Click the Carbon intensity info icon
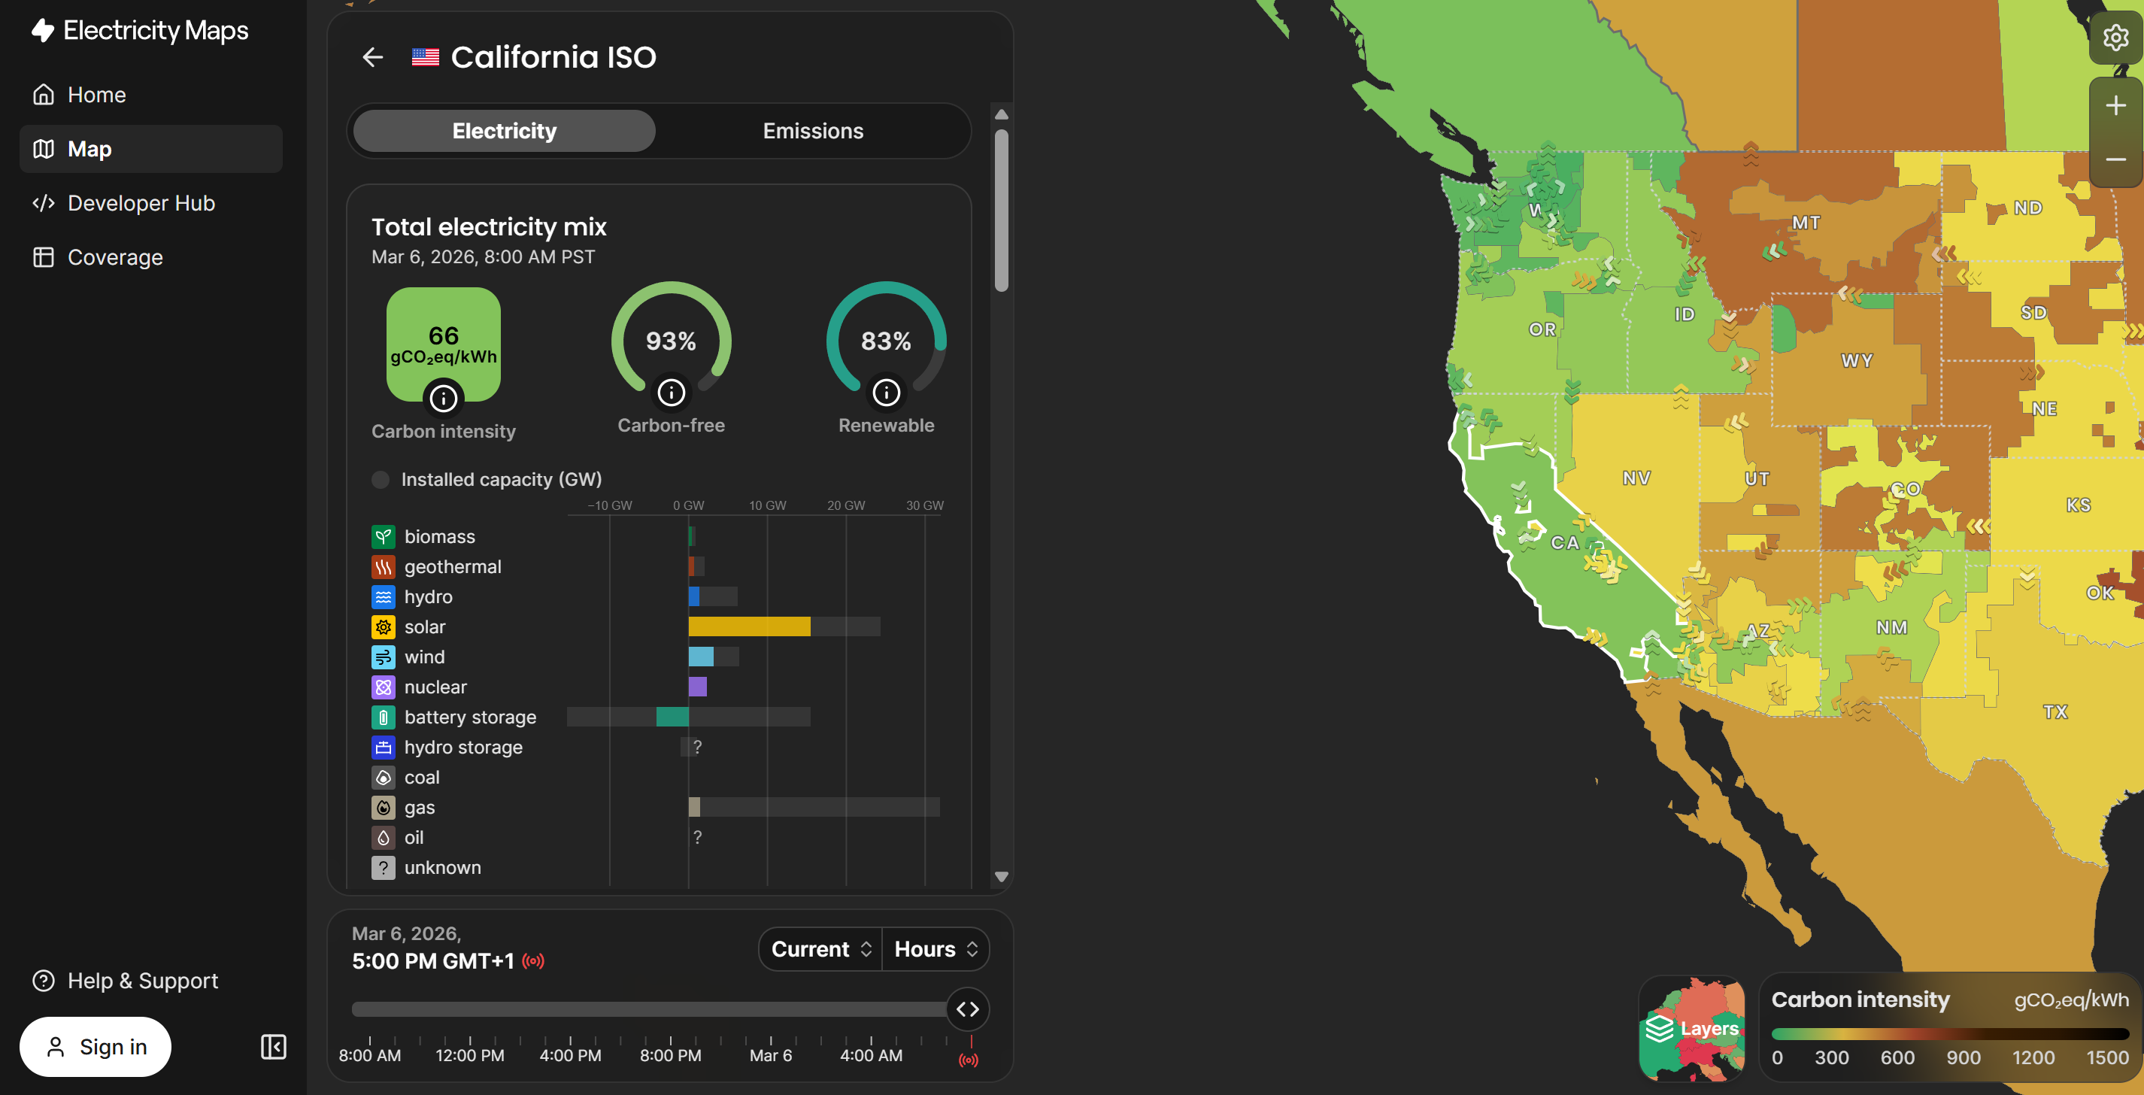The height and width of the screenshot is (1095, 2144). pyautogui.click(x=442, y=399)
